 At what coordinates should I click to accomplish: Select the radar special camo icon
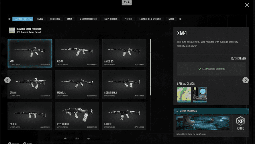[200, 94]
